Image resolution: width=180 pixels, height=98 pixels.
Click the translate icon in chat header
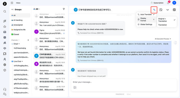(154, 10)
